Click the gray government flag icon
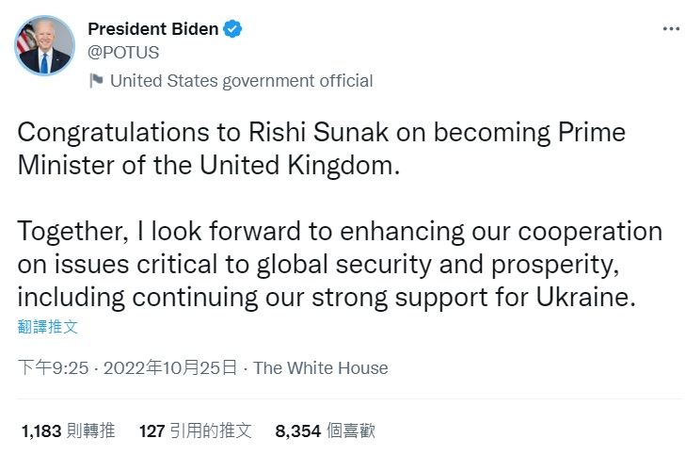This screenshot has height=455, width=686. click(96, 81)
